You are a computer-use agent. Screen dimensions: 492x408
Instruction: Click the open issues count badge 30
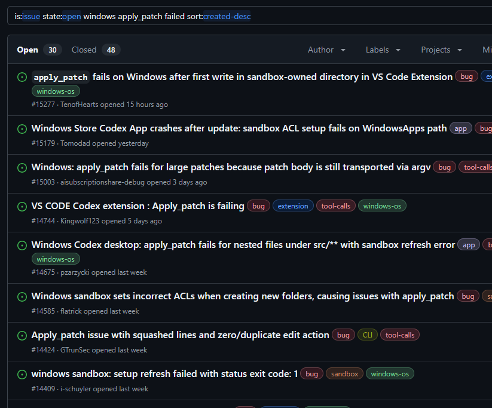point(53,50)
